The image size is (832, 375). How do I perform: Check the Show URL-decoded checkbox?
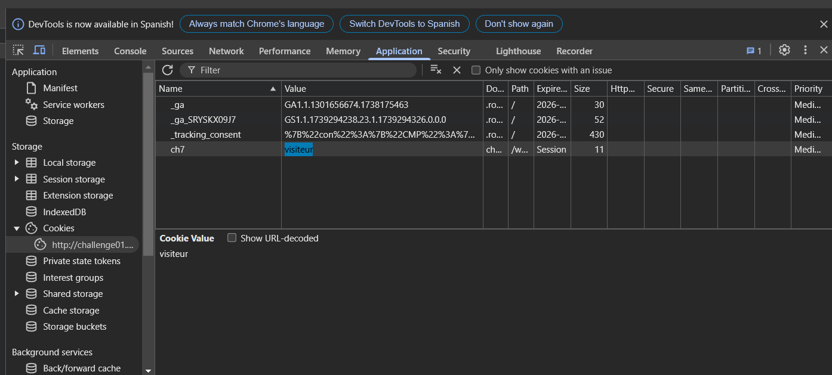(x=232, y=238)
